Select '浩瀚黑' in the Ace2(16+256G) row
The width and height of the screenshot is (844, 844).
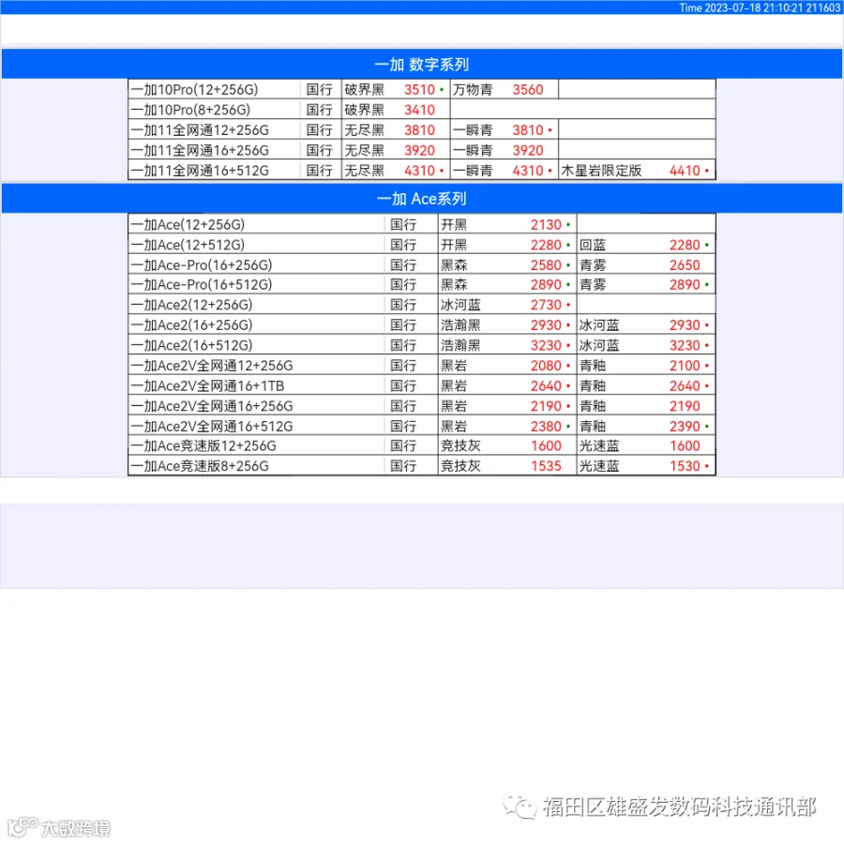click(x=460, y=325)
